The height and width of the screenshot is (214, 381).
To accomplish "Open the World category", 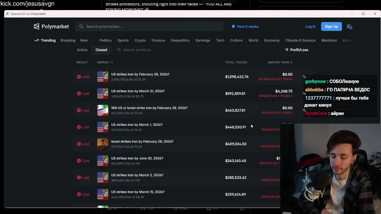I will 253,40.
